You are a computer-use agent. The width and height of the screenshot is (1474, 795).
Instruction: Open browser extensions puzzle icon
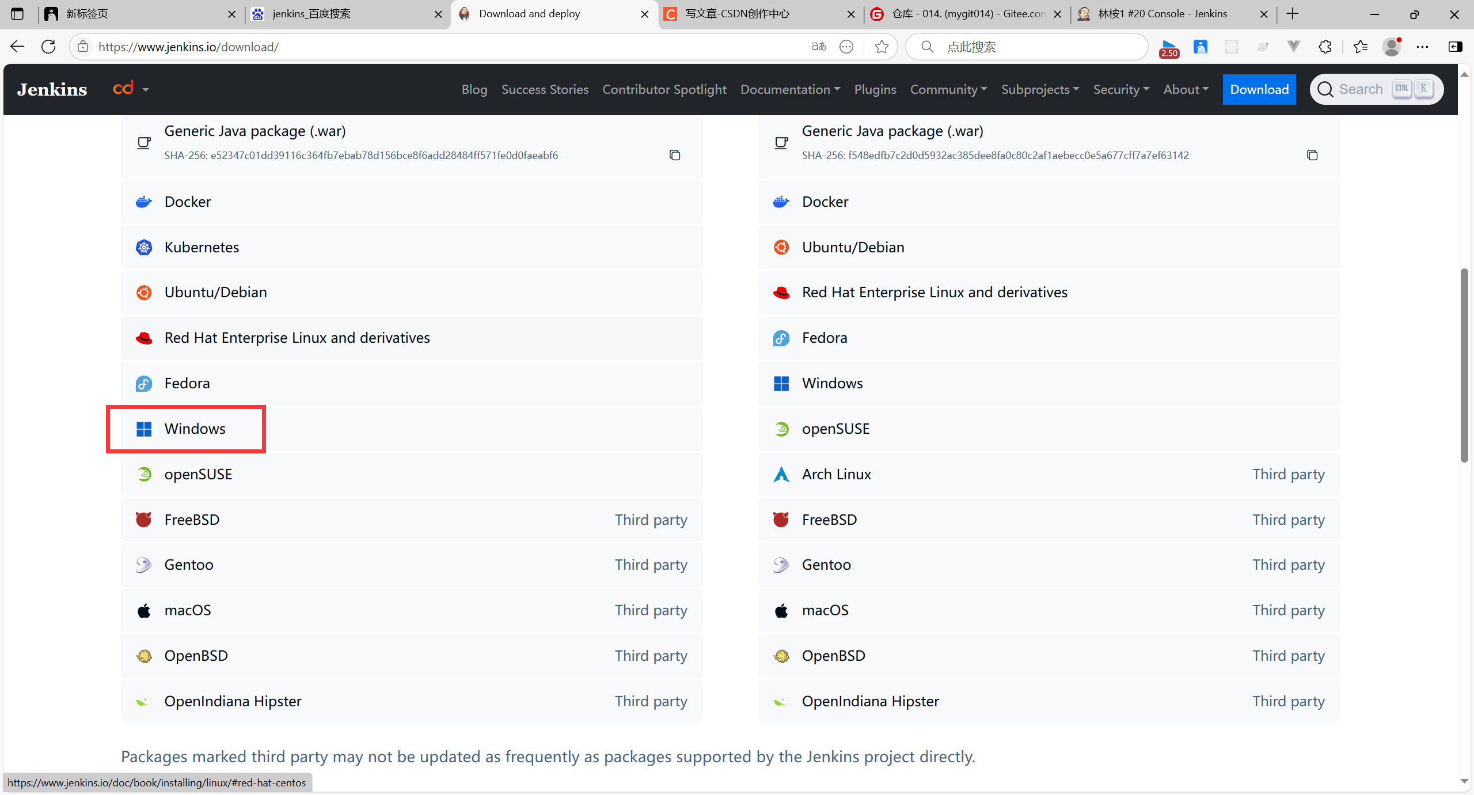point(1325,47)
